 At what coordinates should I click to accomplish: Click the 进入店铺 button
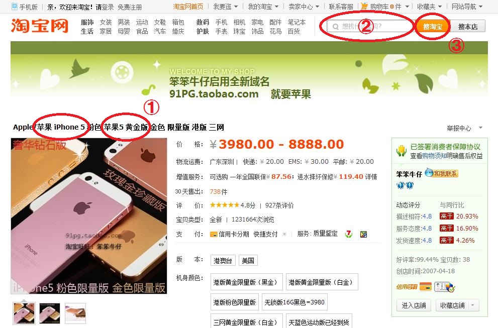(414, 305)
